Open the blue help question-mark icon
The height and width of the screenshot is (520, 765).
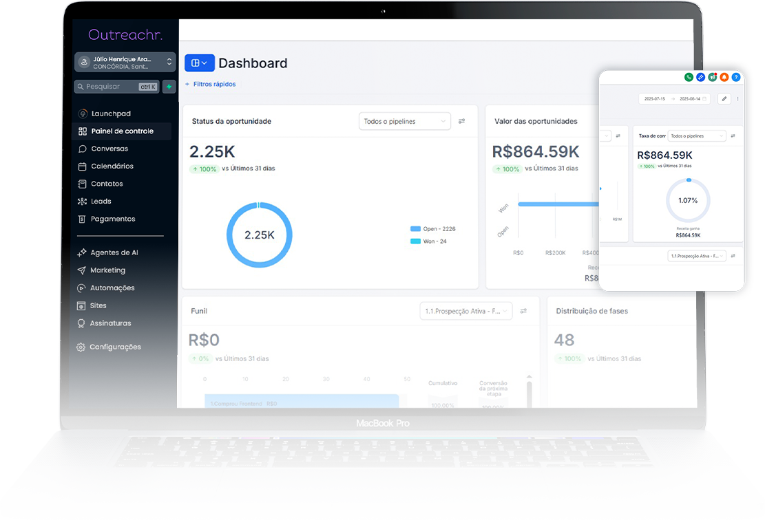[x=736, y=77]
